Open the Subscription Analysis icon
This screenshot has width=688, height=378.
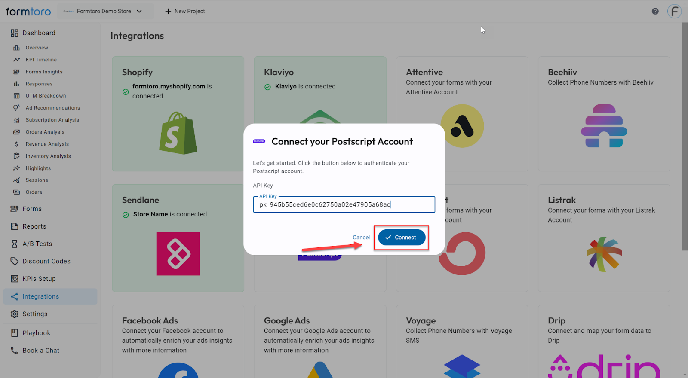pos(16,120)
